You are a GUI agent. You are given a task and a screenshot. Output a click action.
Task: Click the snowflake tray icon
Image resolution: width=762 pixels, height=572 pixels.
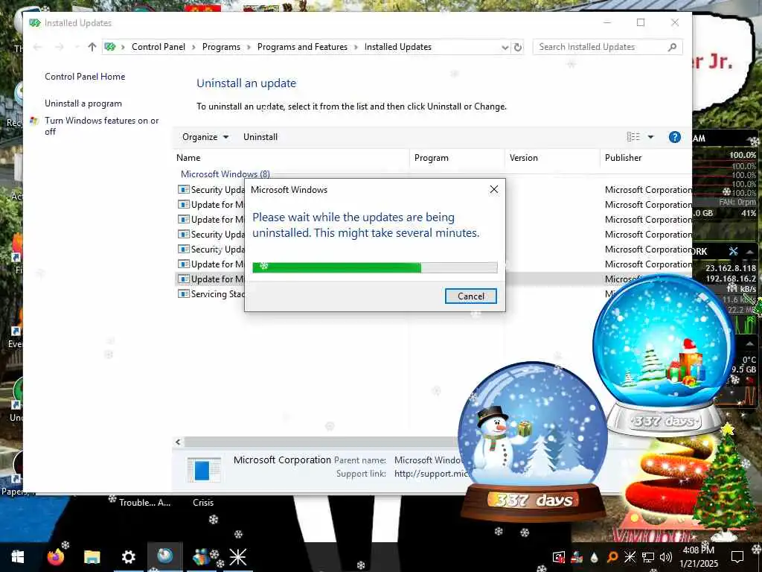pos(630,557)
